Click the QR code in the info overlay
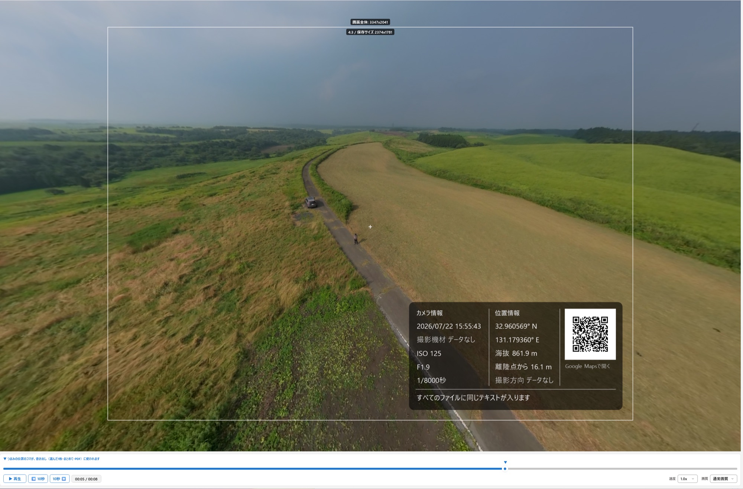The image size is (743, 489). [590, 334]
